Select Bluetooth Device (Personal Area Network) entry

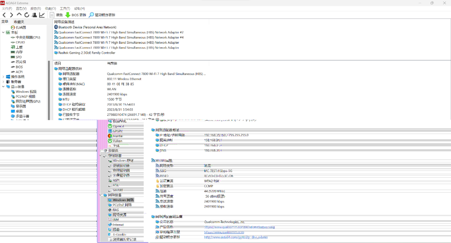(x=86, y=27)
